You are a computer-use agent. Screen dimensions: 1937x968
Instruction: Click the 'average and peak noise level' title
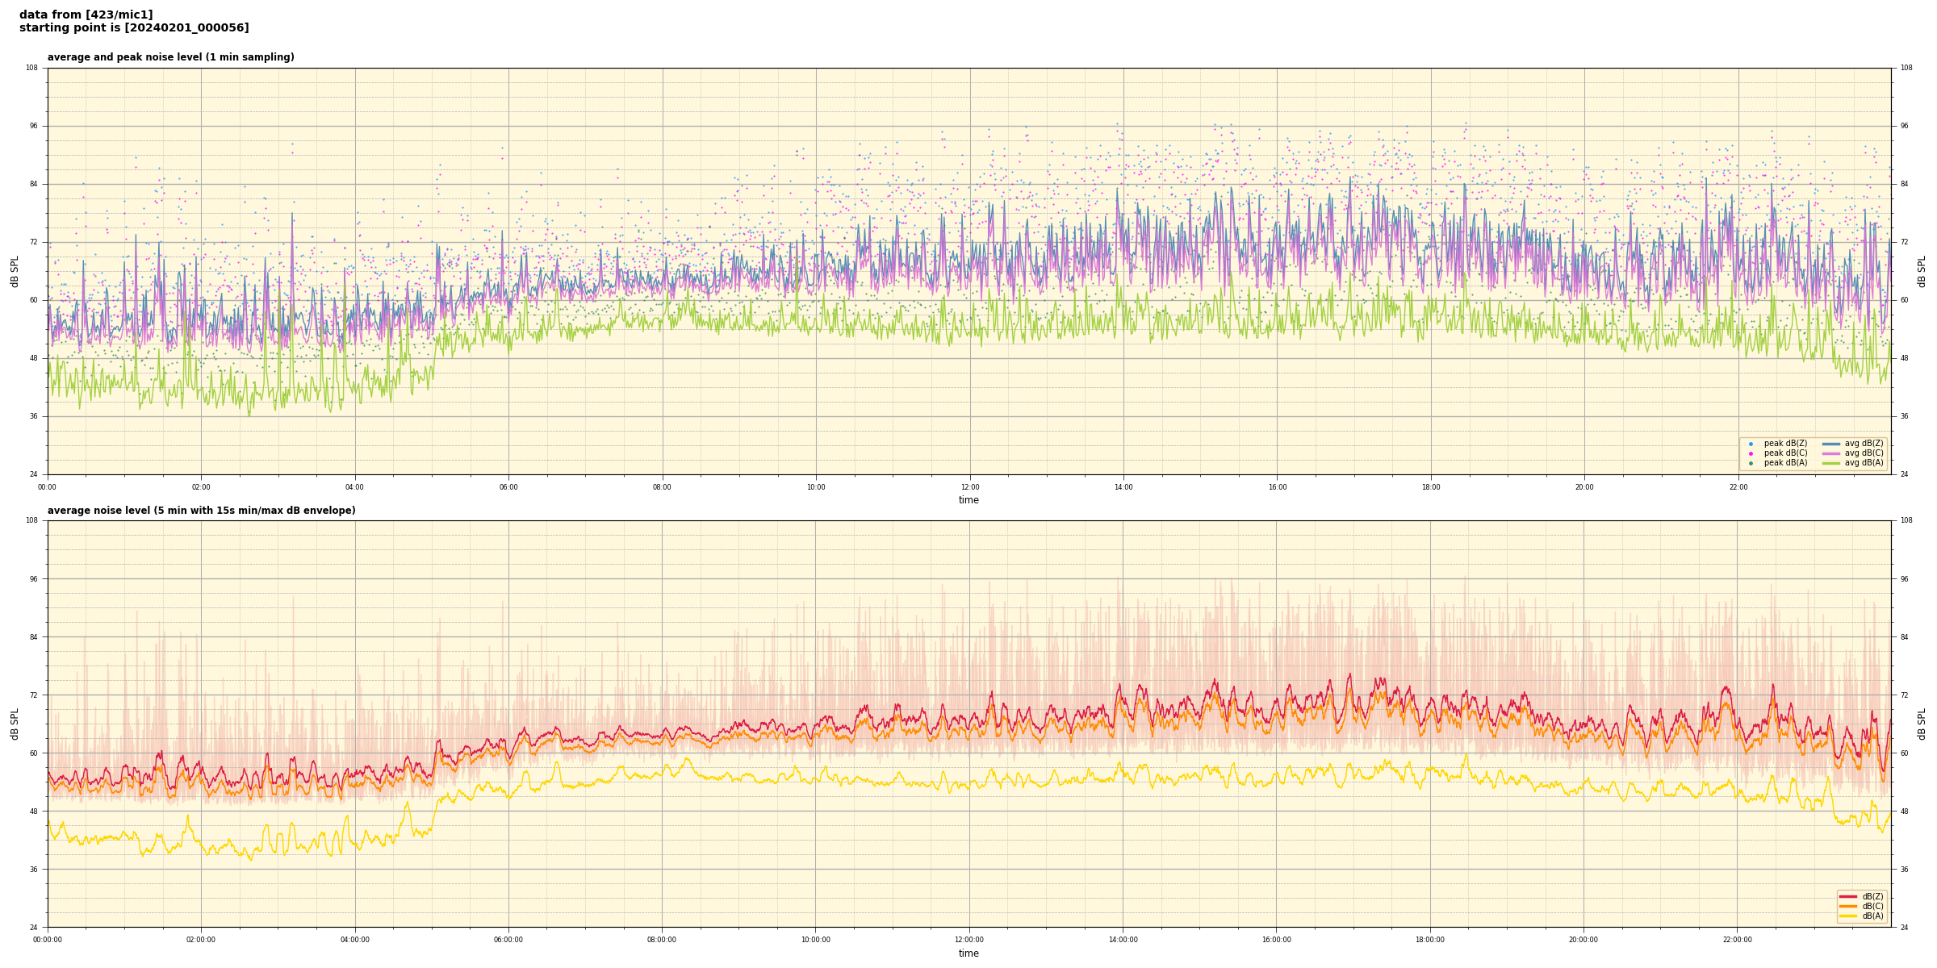point(170,57)
